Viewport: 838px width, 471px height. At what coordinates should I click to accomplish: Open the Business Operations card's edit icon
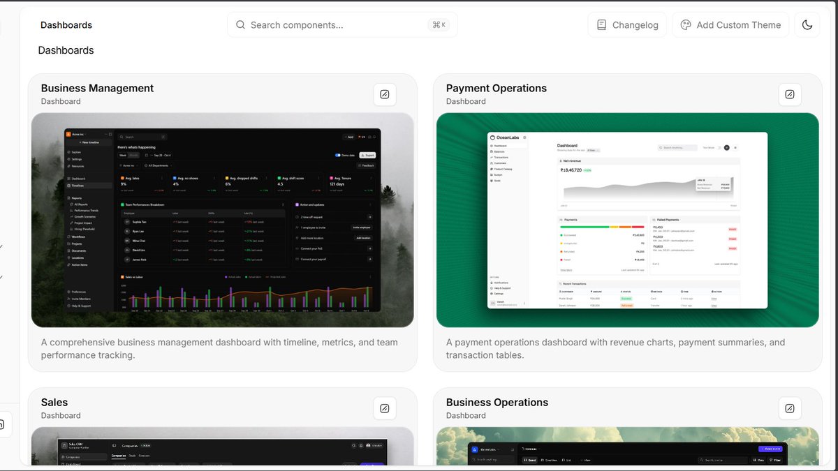coord(790,408)
